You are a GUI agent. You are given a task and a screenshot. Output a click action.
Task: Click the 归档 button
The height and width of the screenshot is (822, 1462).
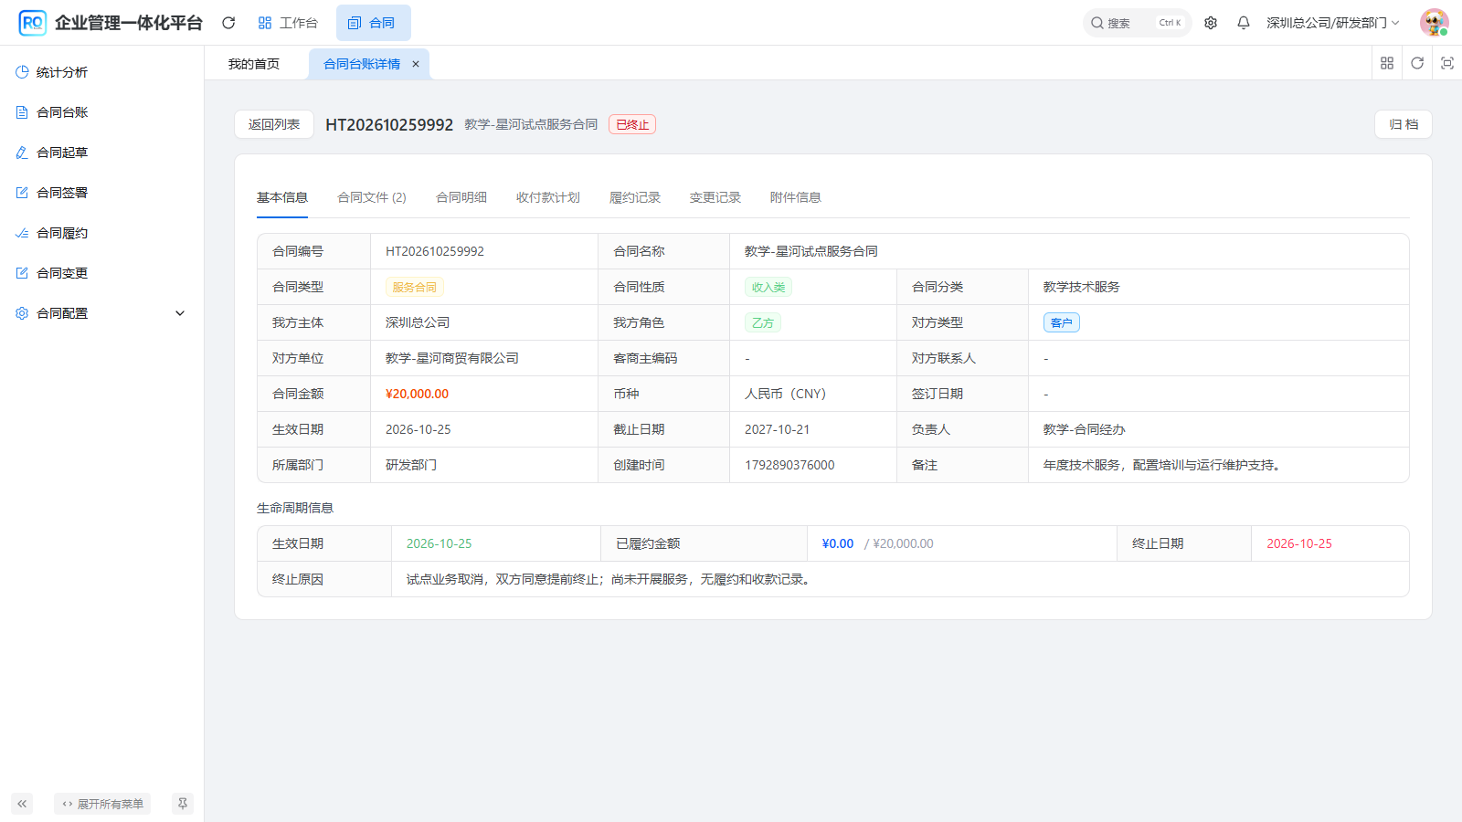click(x=1403, y=124)
